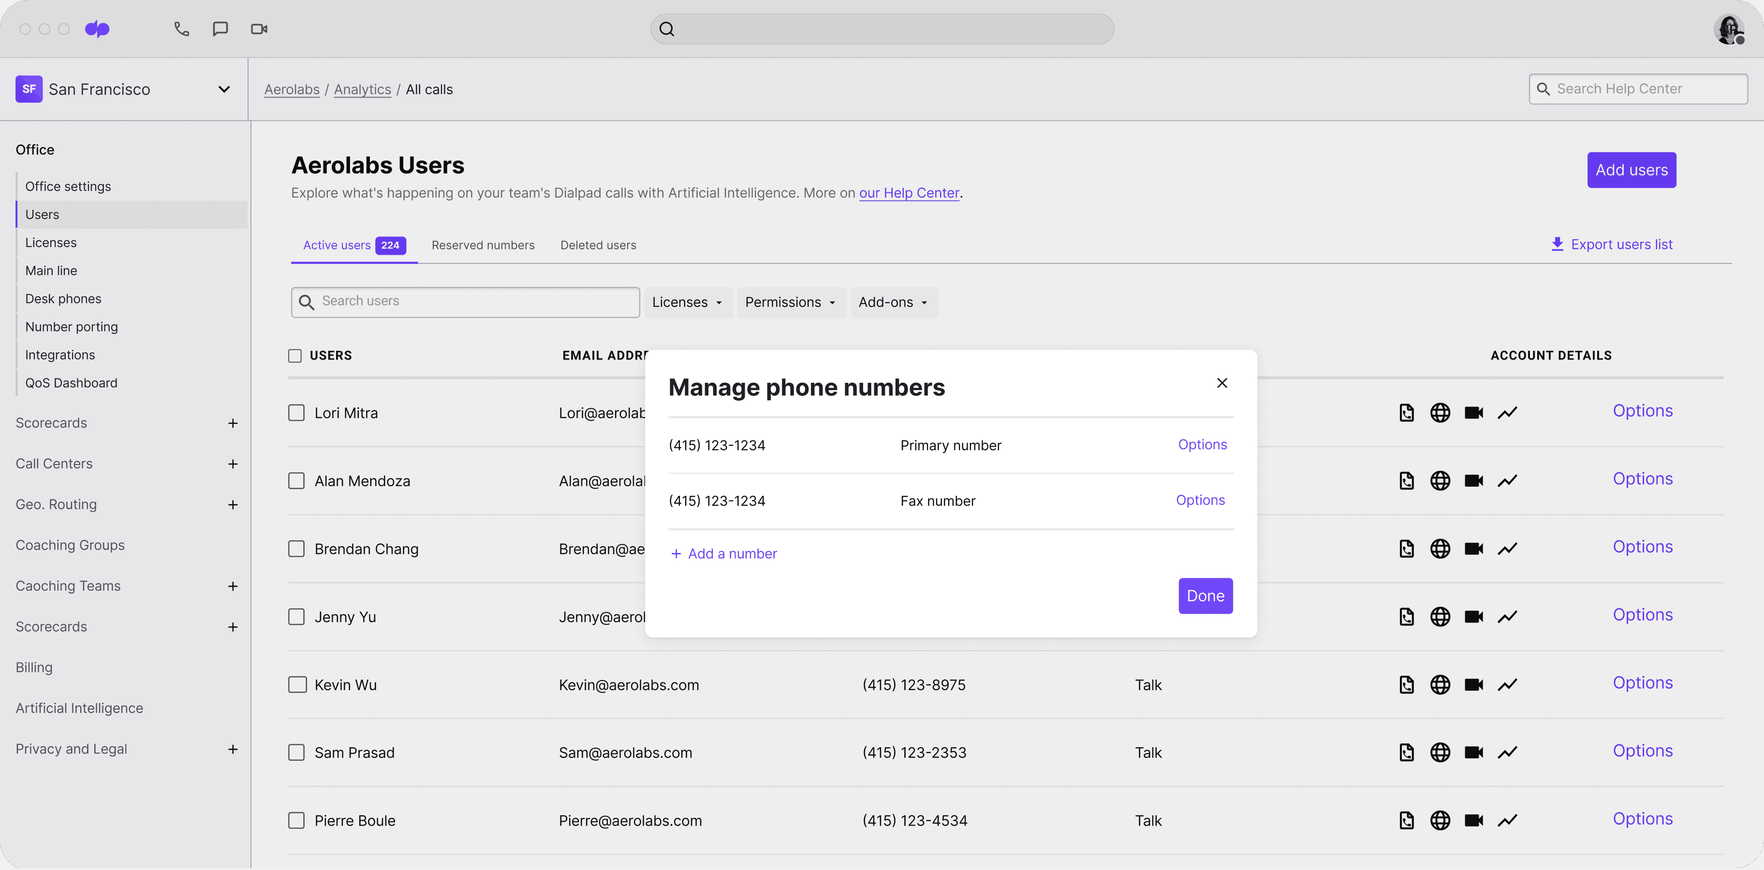This screenshot has width=1764, height=870.
Task: Click the Dialpad logo in the top left
Action: [x=97, y=29]
